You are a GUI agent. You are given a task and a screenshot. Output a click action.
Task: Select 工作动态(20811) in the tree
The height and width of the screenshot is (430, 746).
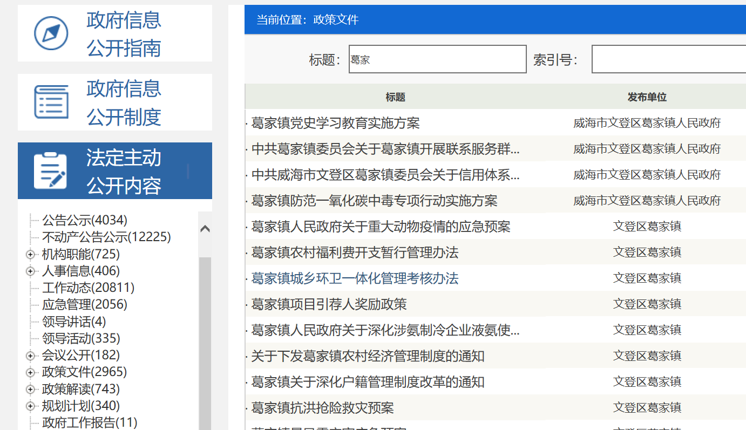[88, 288]
